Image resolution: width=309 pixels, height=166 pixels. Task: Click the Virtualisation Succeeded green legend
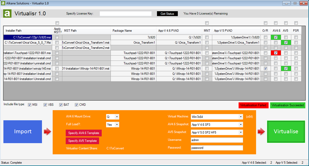(287, 105)
